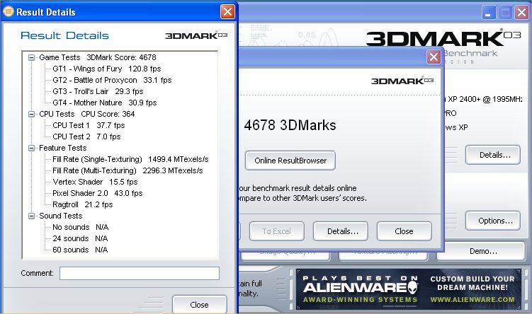Select GT3 - Troll's Lair row
The image size is (532, 314).
pyautogui.click(x=98, y=91)
